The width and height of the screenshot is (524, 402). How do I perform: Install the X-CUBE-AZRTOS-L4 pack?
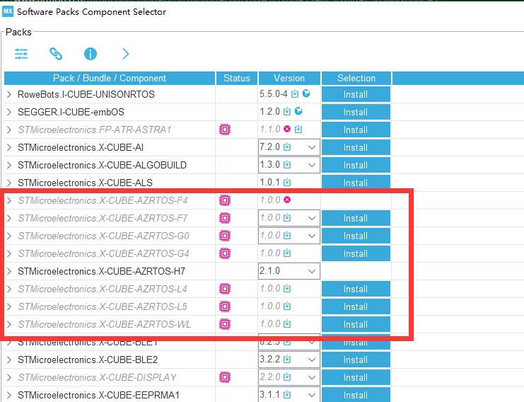(x=356, y=289)
